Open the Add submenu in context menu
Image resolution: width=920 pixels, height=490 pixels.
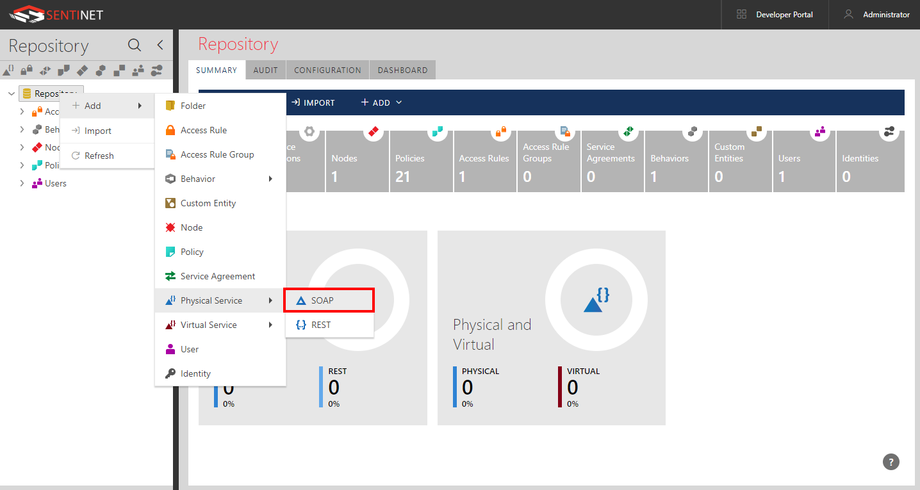click(107, 106)
